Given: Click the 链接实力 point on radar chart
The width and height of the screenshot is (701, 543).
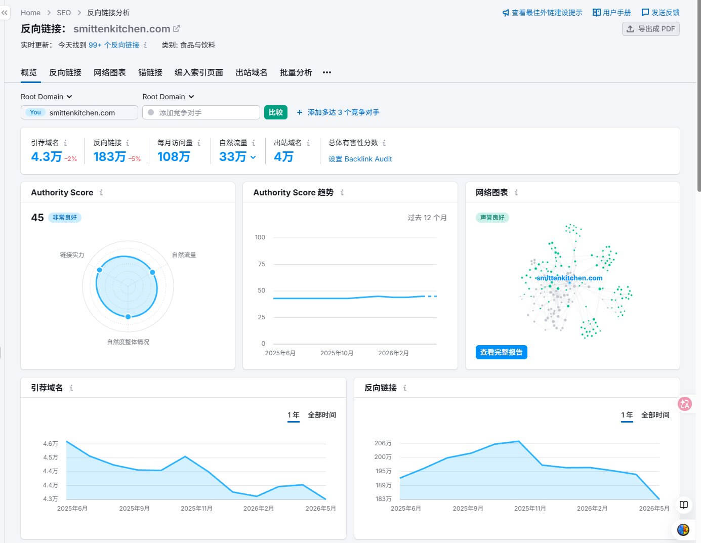Looking at the screenshot, I should tap(100, 270).
